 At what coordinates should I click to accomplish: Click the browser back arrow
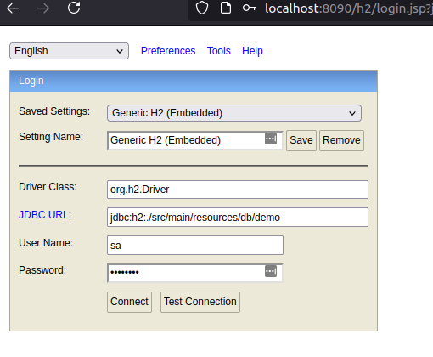pyautogui.click(x=13, y=8)
